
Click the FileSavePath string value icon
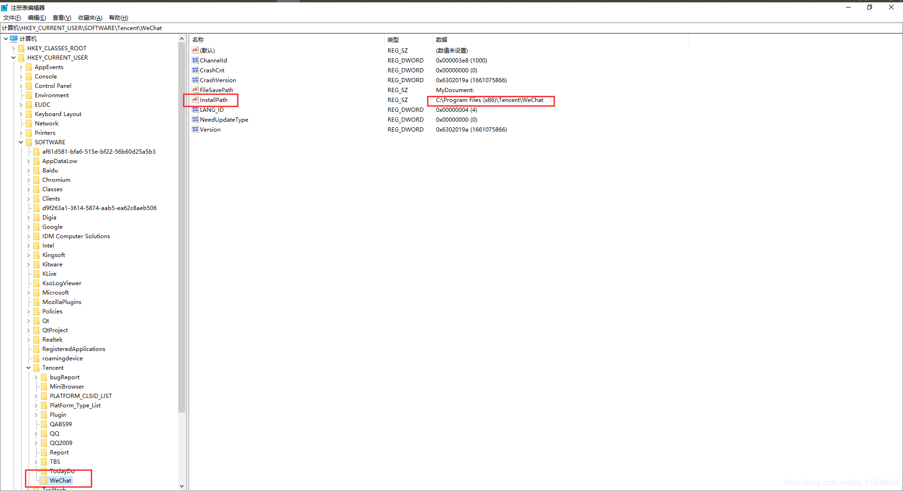(x=195, y=90)
